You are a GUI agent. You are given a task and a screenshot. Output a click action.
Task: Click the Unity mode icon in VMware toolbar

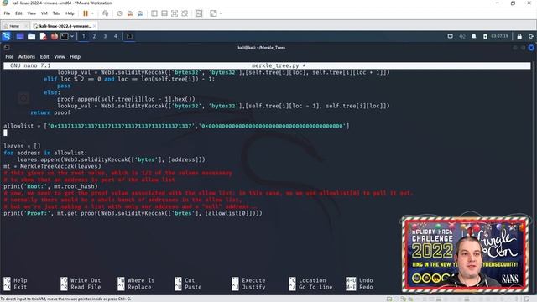pyautogui.click(x=185, y=13)
